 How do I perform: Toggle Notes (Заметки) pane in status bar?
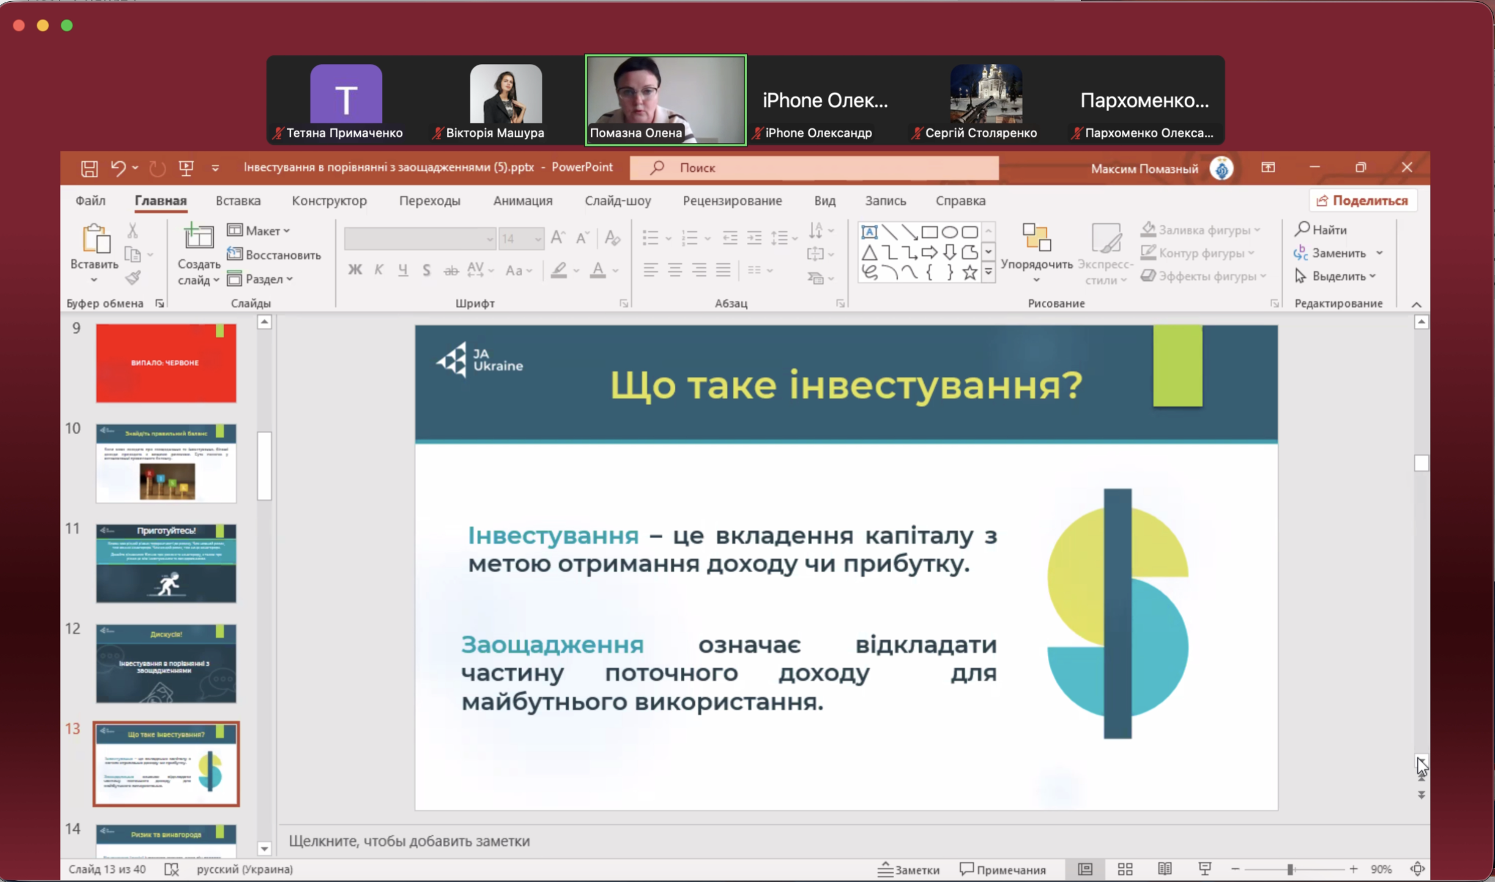(x=909, y=869)
